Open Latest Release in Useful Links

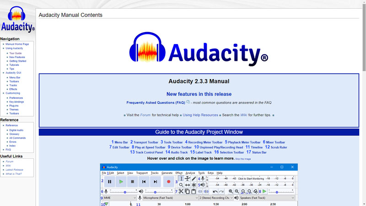point(15,170)
